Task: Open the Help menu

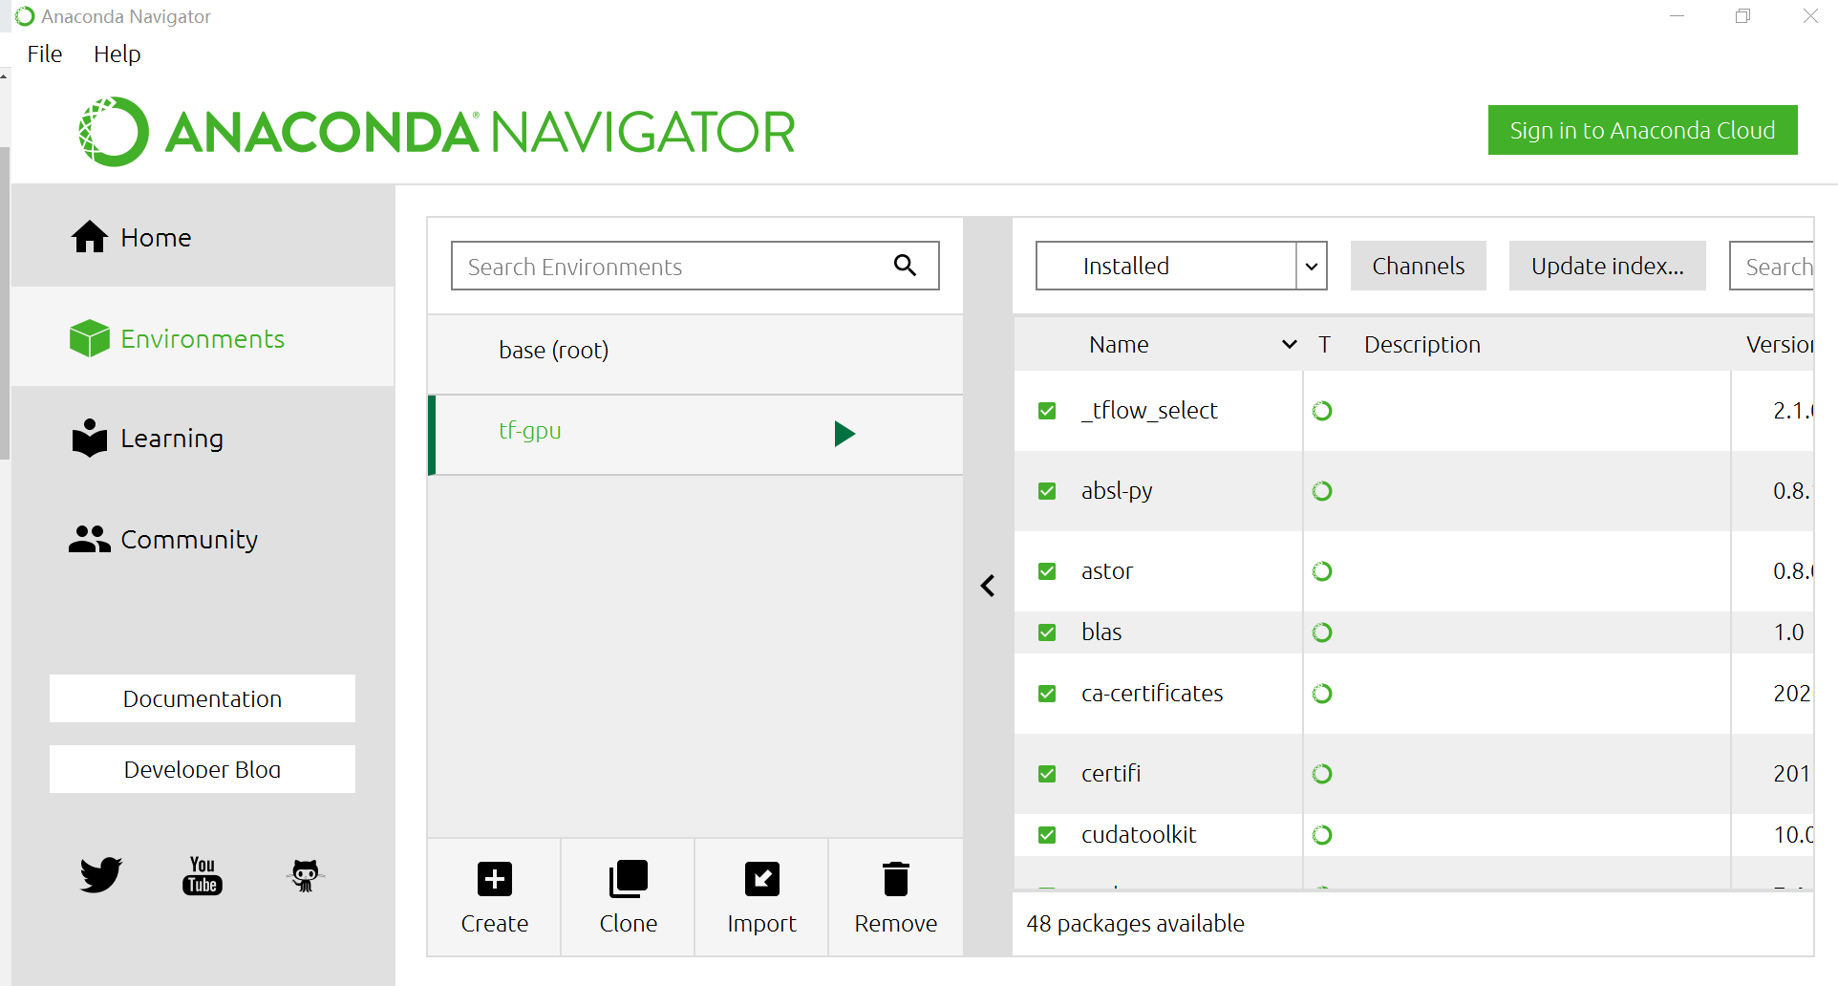Action: 118,54
